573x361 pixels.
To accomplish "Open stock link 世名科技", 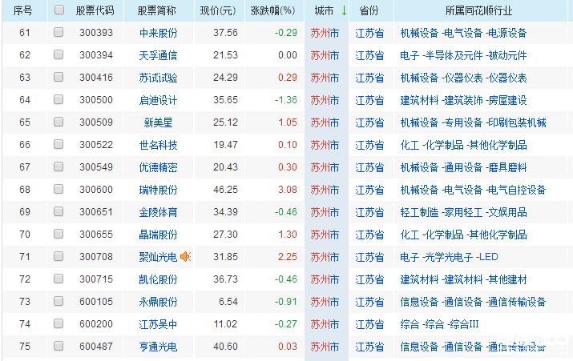I will pyautogui.click(x=158, y=145).
